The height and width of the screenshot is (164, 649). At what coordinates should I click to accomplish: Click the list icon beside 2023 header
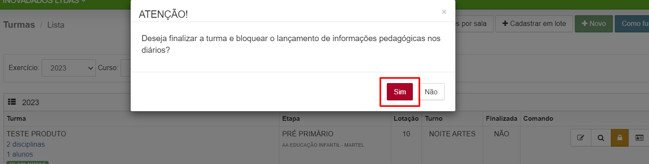(x=12, y=102)
